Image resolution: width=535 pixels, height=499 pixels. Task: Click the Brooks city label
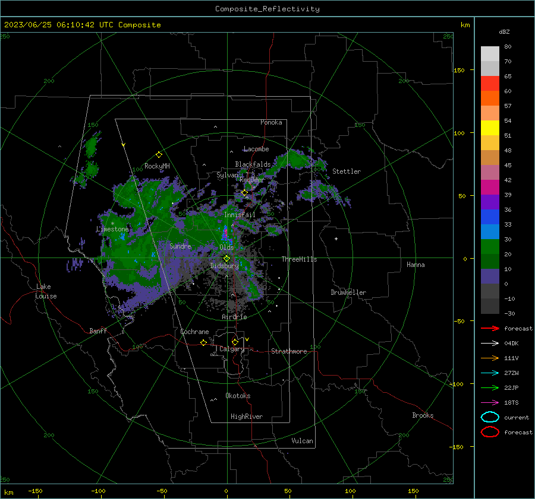pos(423,415)
